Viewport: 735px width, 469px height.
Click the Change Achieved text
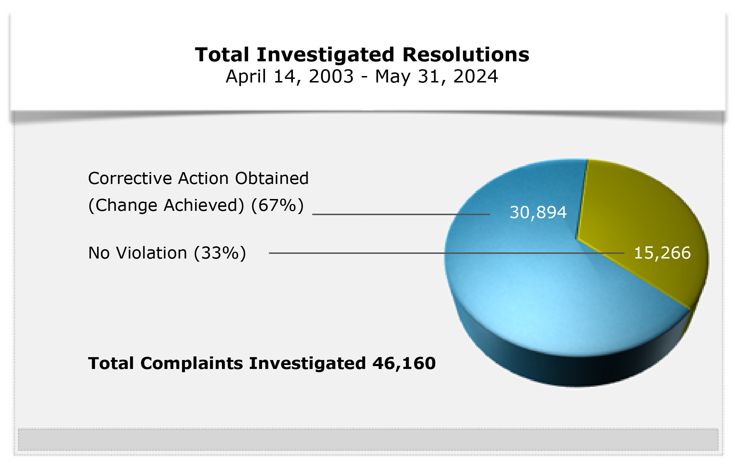click(x=166, y=205)
